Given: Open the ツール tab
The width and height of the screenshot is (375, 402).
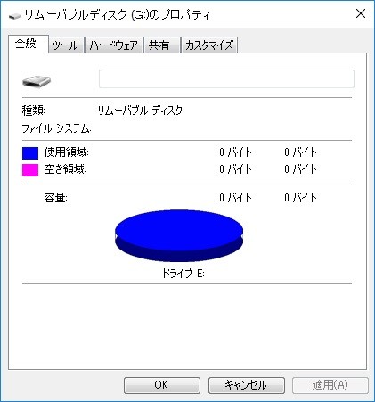Looking at the screenshot, I should [66, 45].
